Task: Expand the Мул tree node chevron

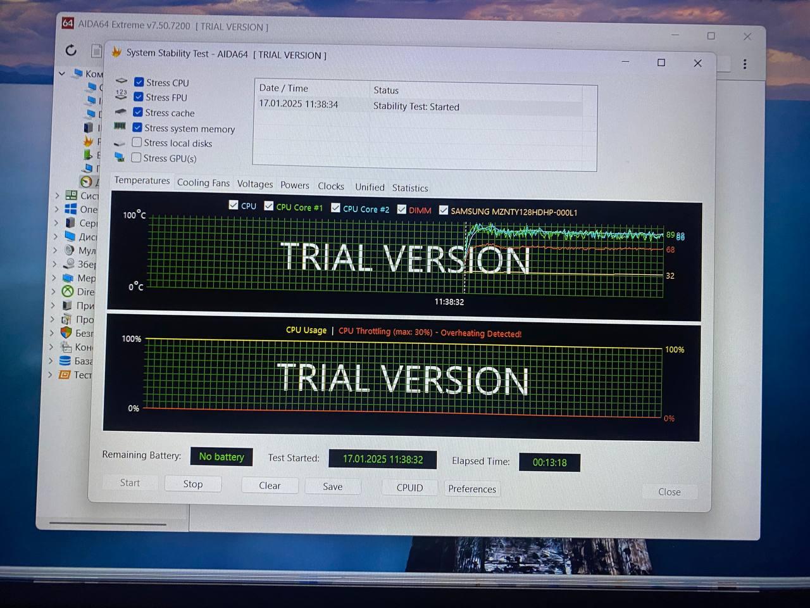Action: (55, 250)
